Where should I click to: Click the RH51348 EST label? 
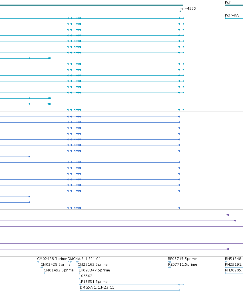(x=234, y=259)
